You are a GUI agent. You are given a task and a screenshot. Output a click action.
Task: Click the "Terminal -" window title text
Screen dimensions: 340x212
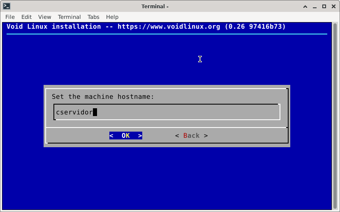[x=155, y=6]
